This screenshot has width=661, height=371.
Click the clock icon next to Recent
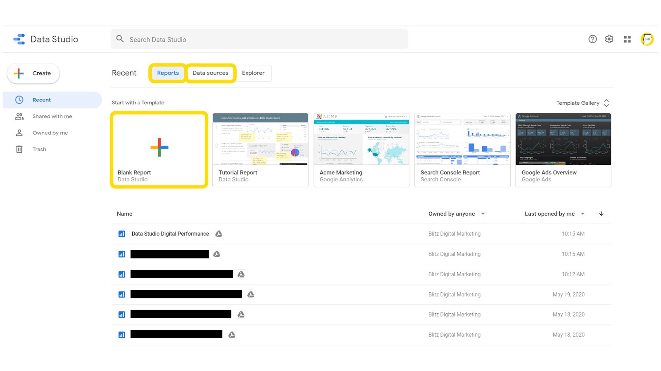tap(19, 100)
